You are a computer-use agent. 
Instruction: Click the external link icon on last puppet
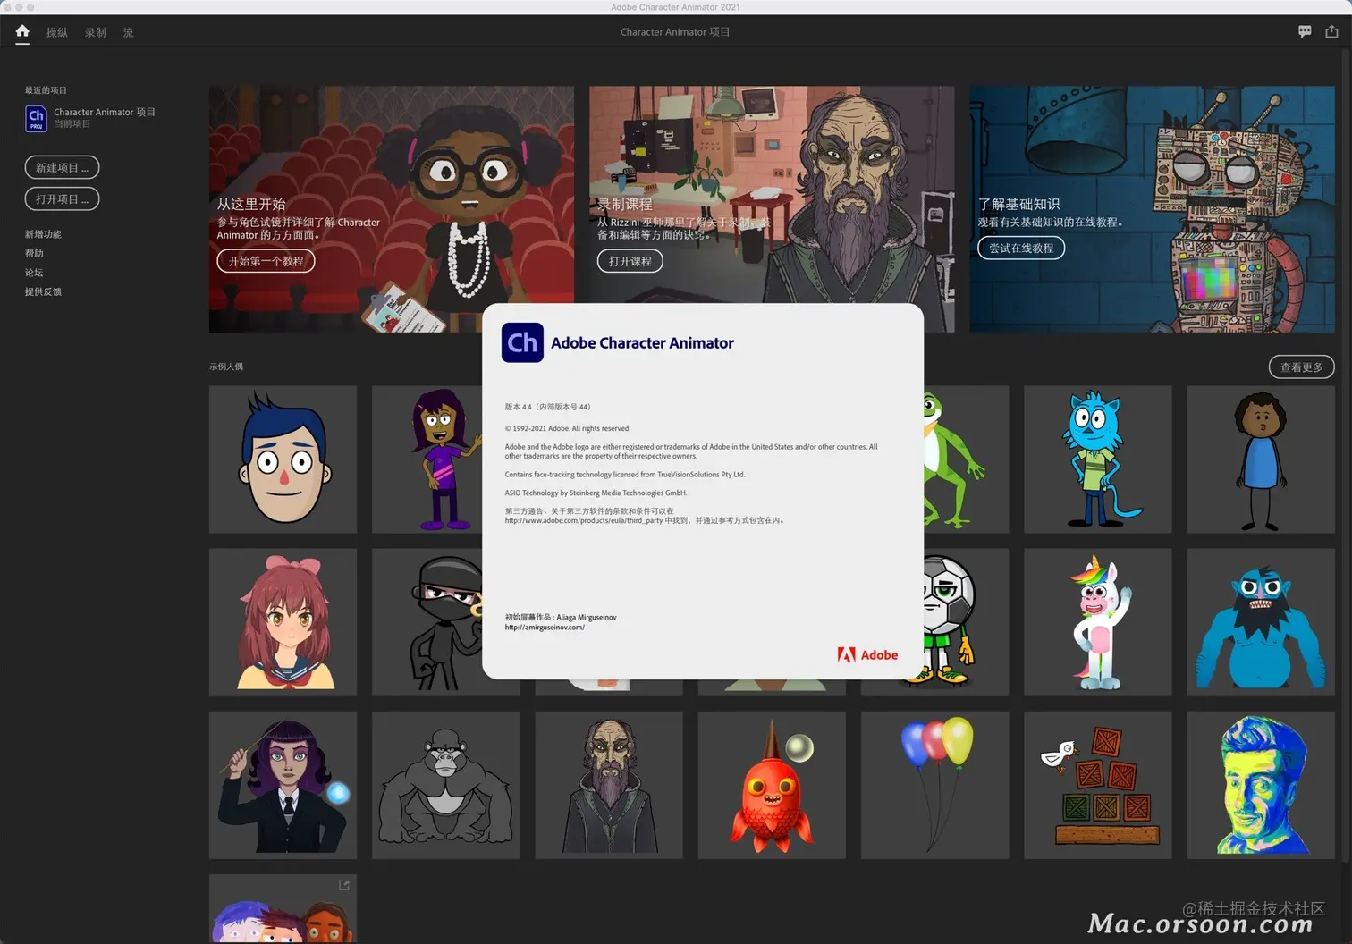click(344, 885)
